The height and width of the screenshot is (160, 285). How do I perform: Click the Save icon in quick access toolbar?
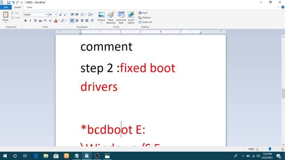point(8,3)
